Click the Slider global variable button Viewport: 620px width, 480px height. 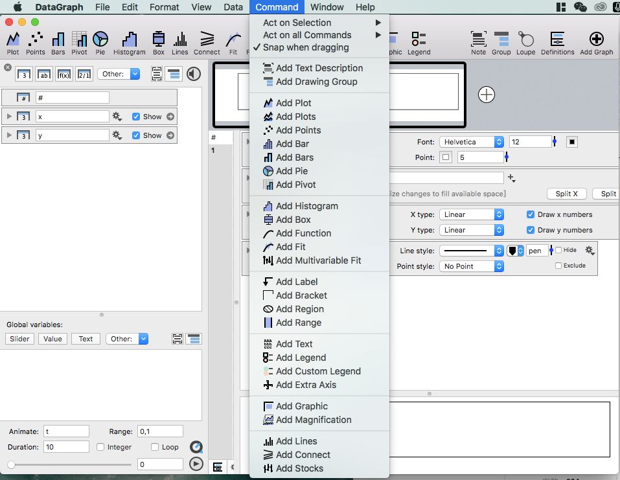20,339
